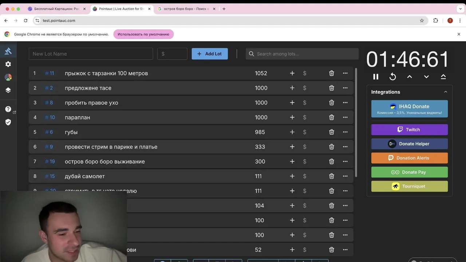Decrease timer with the down chevron
The width and height of the screenshot is (466, 262).
(426, 76)
